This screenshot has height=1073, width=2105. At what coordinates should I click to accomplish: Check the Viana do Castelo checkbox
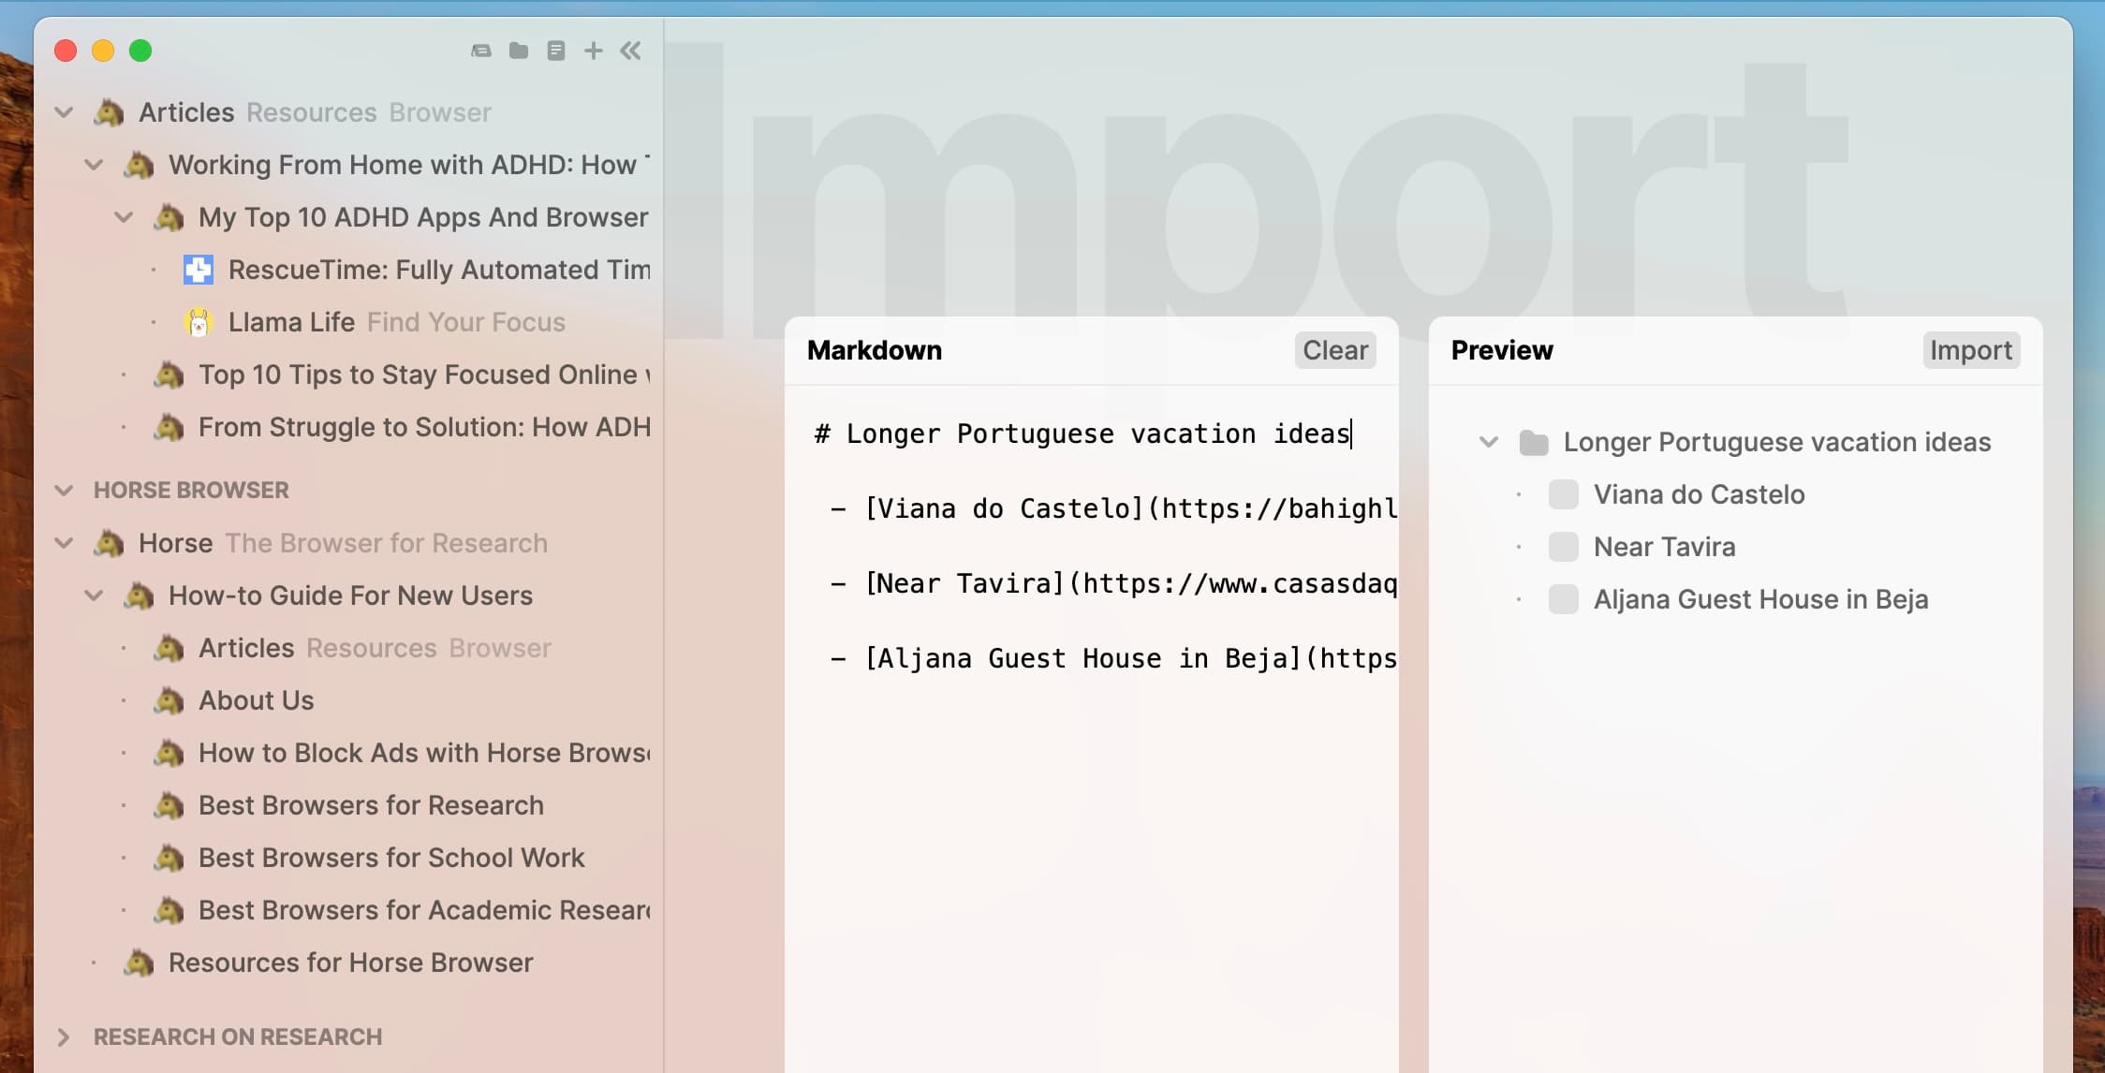(x=1563, y=494)
